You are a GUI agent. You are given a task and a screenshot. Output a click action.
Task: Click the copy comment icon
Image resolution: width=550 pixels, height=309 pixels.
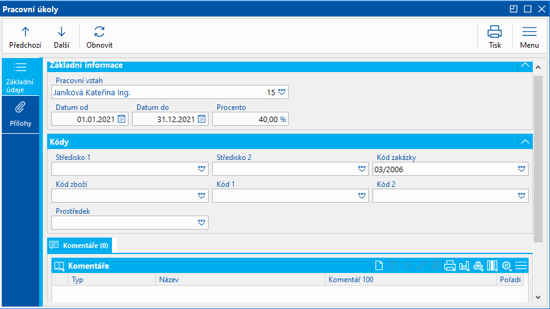393,266
